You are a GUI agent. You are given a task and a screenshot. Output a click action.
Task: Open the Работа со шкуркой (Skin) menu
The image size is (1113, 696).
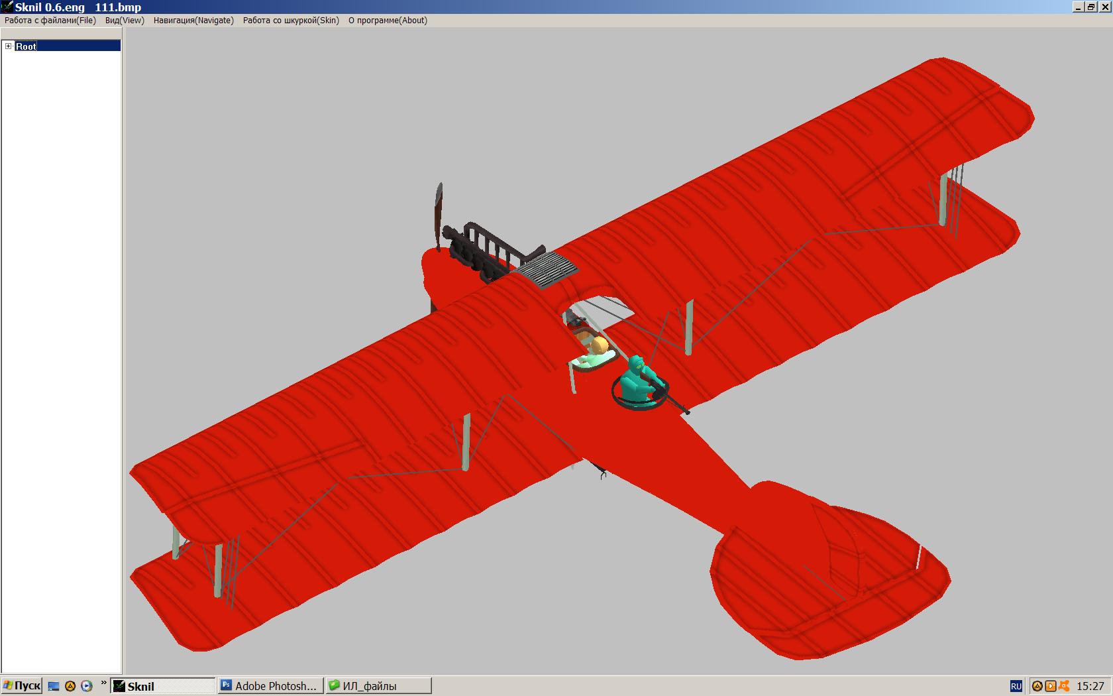291,21
